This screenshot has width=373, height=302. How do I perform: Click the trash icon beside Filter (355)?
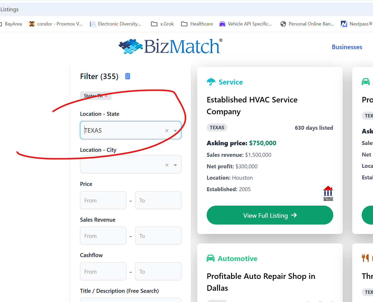tap(128, 76)
